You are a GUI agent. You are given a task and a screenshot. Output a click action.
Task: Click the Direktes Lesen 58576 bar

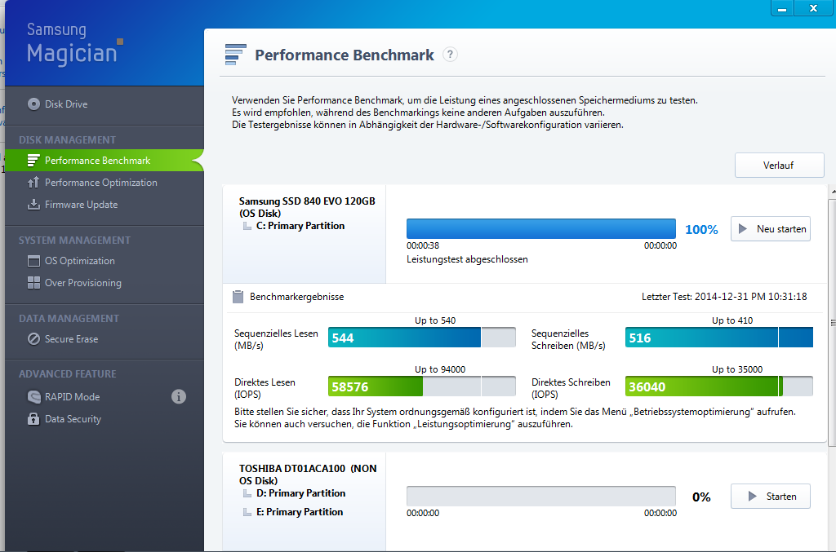click(x=422, y=386)
